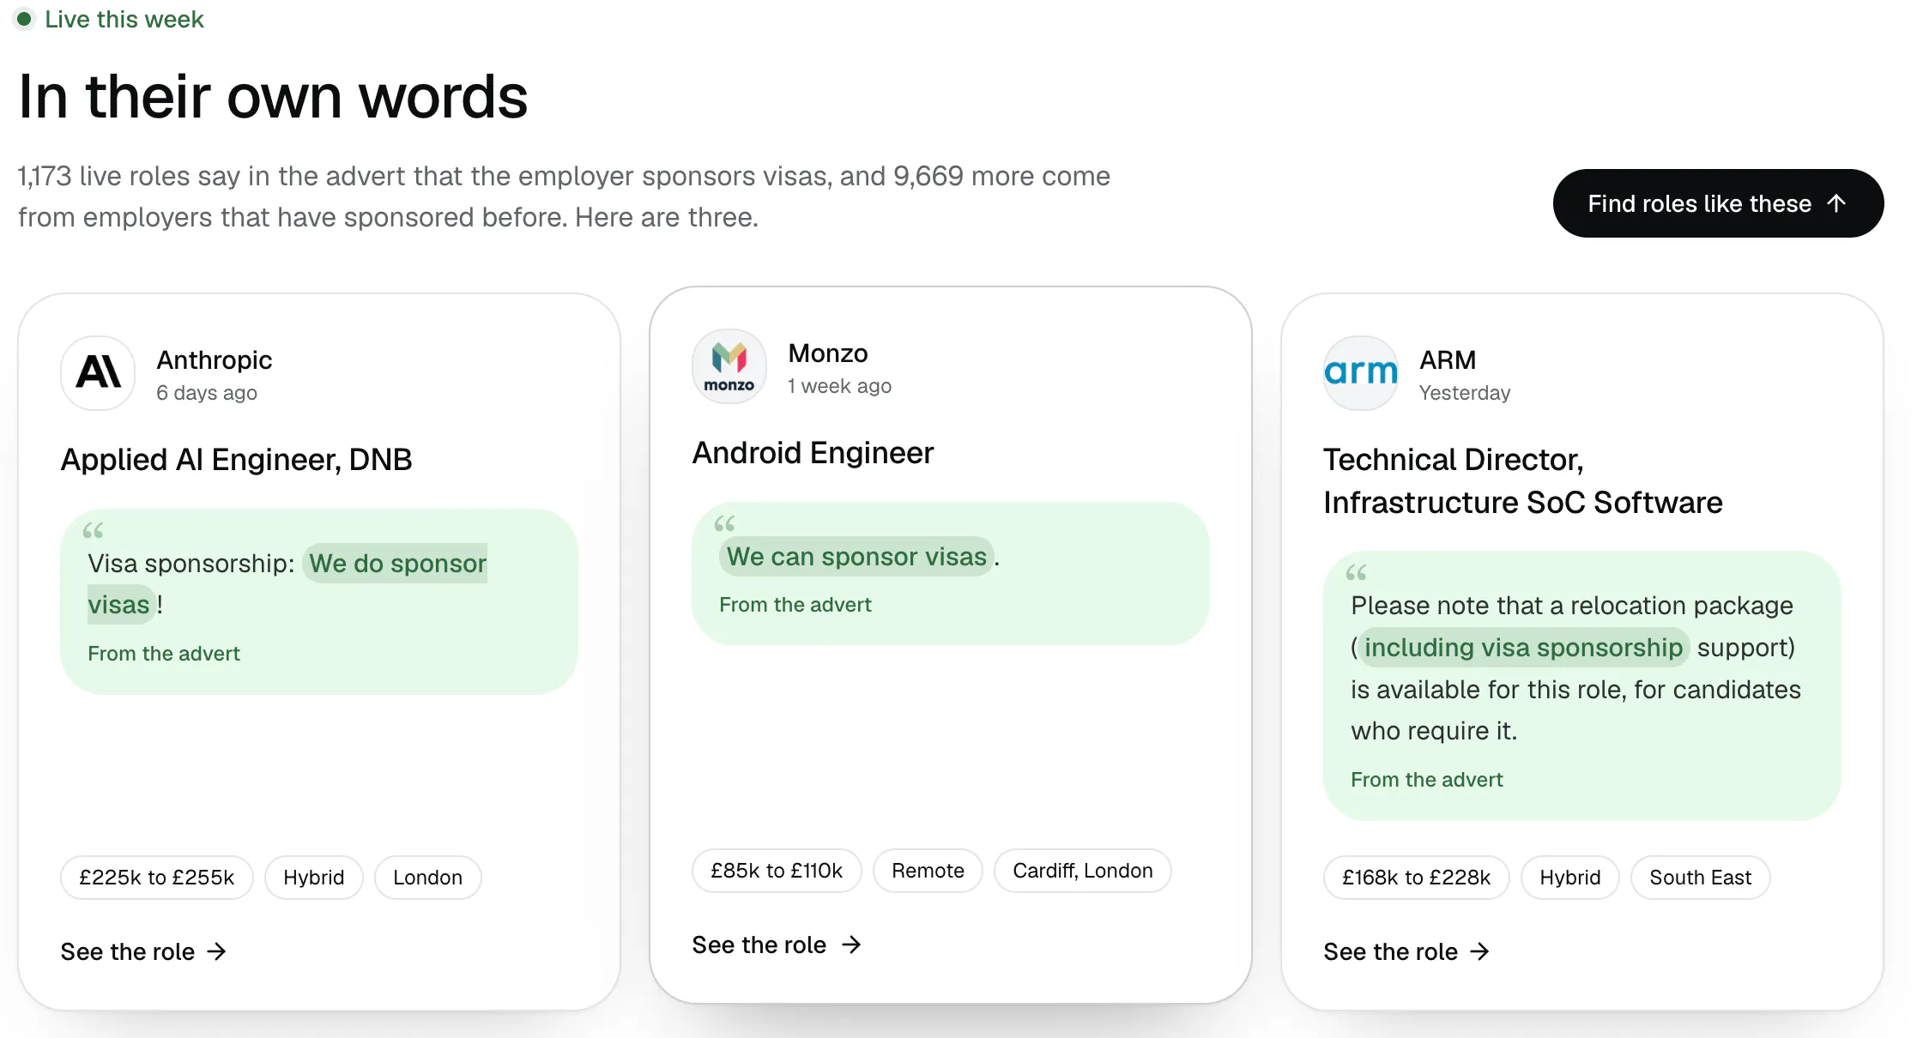
Task: Click the Hybrid tag on the ARM card
Action: (1570, 878)
